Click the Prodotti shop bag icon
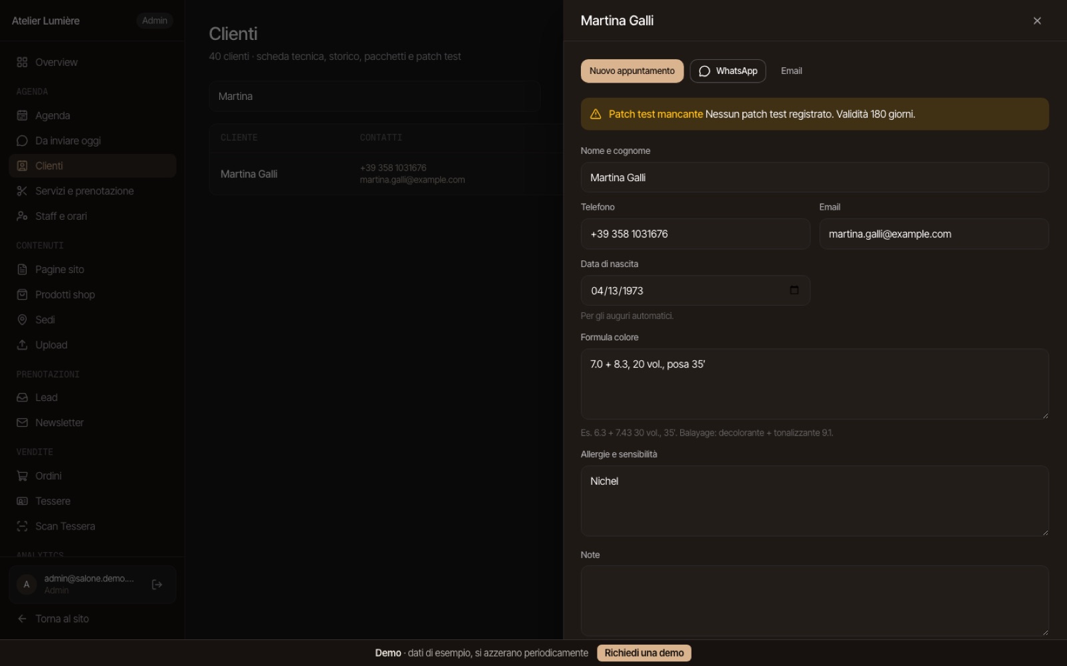Image resolution: width=1067 pixels, height=666 pixels. pyautogui.click(x=22, y=294)
